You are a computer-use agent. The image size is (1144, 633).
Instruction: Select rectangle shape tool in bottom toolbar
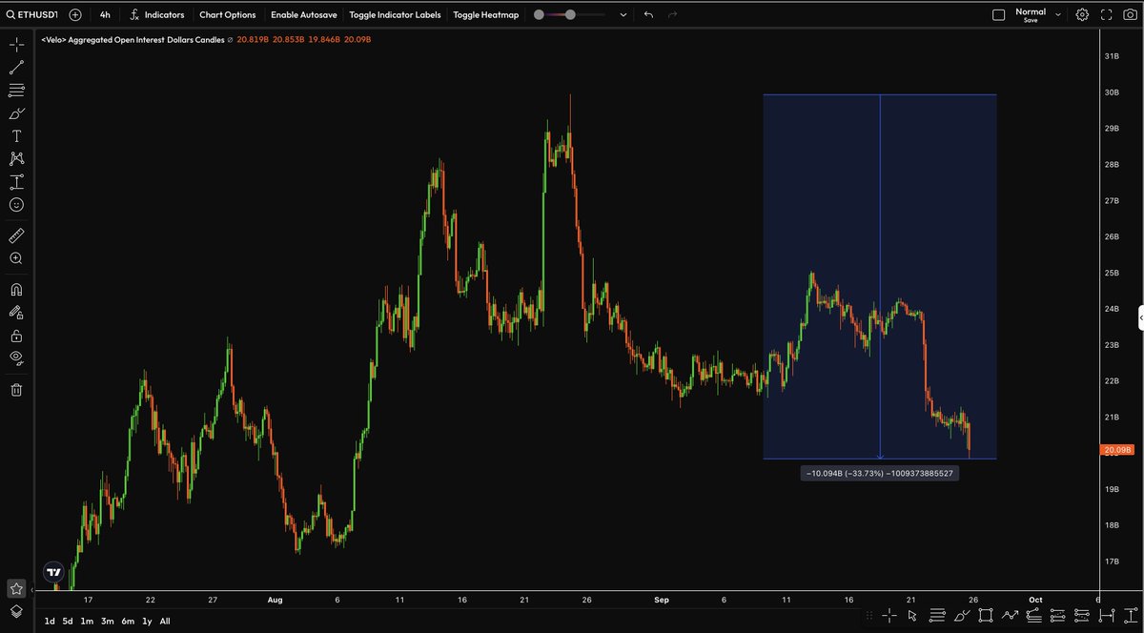click(x=985, y=615)
